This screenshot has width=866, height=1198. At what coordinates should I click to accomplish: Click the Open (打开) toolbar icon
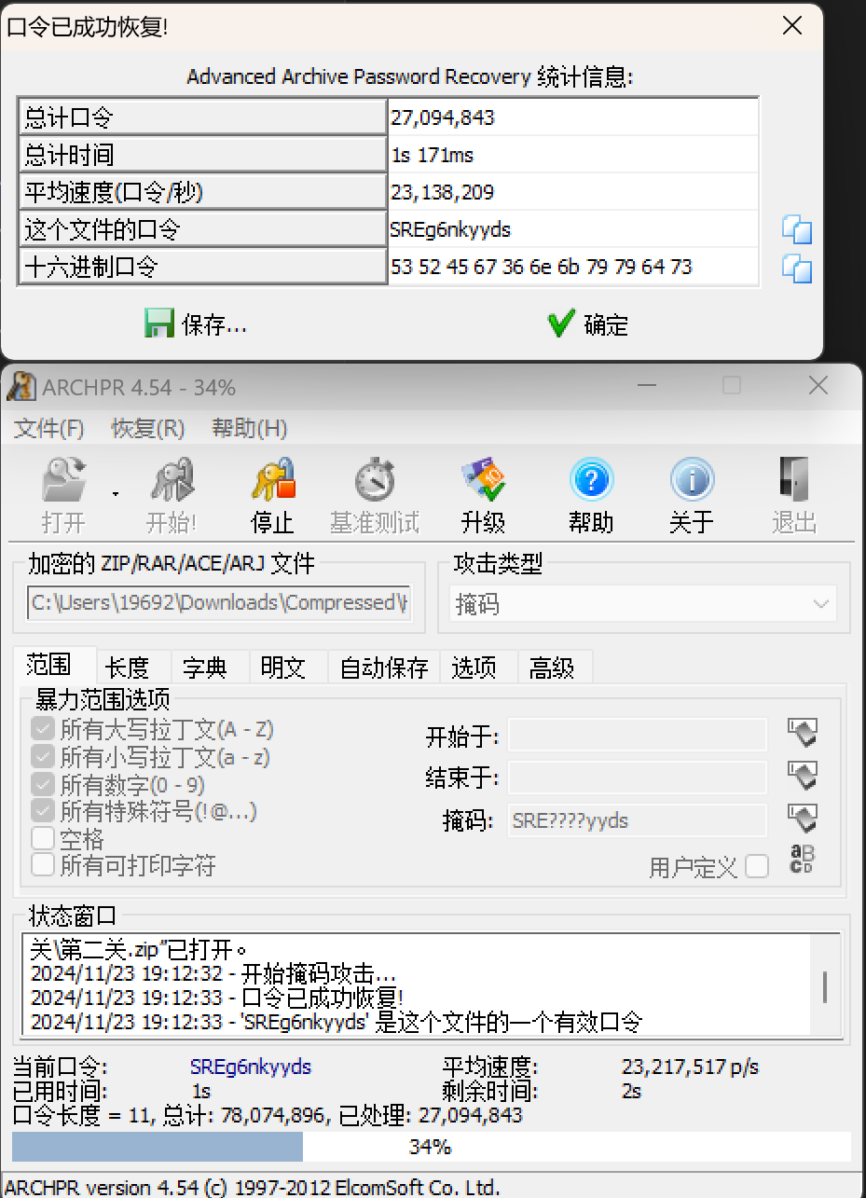(x=63, y=494)
